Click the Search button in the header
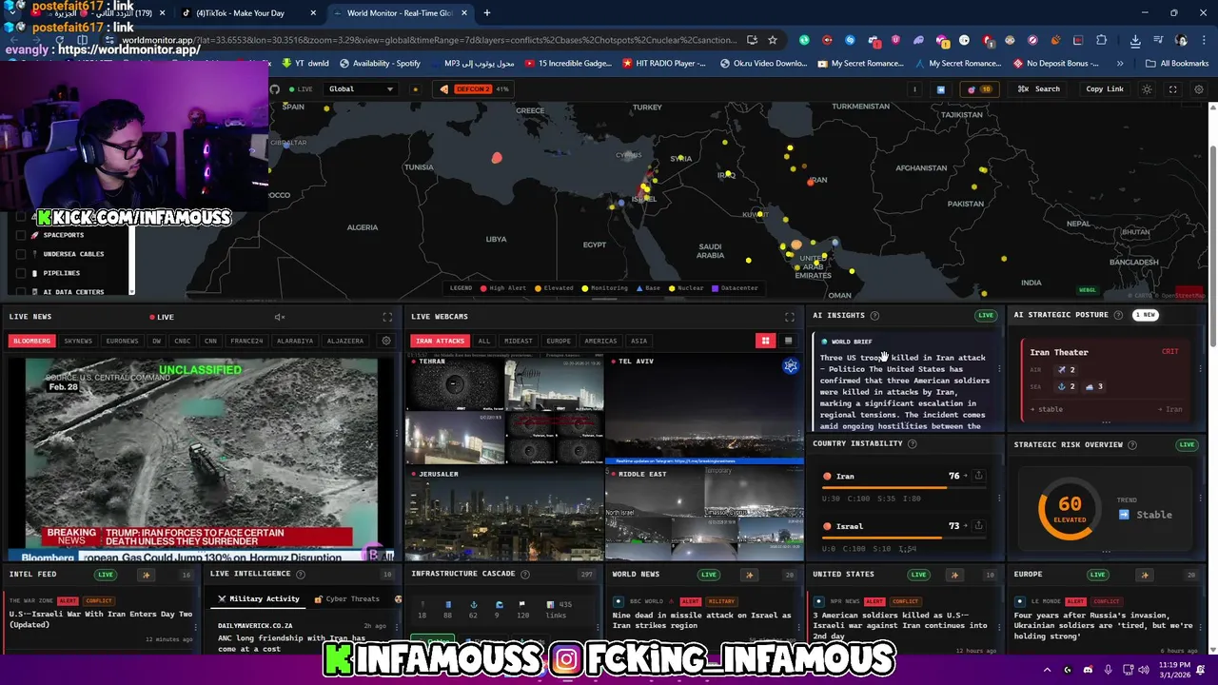 pyautogui.click(x=1039, y=89)
